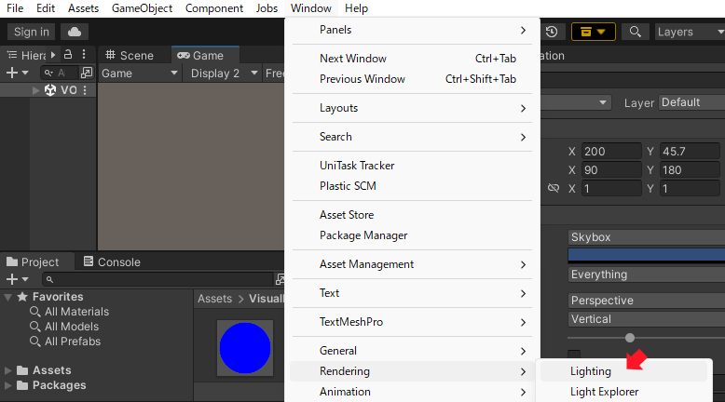Click the Assets breadcrumb link

(214, 299)
